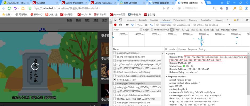Click the orange smiley face toolbar icon
This screenshot has height=106, width=250.
240,8
